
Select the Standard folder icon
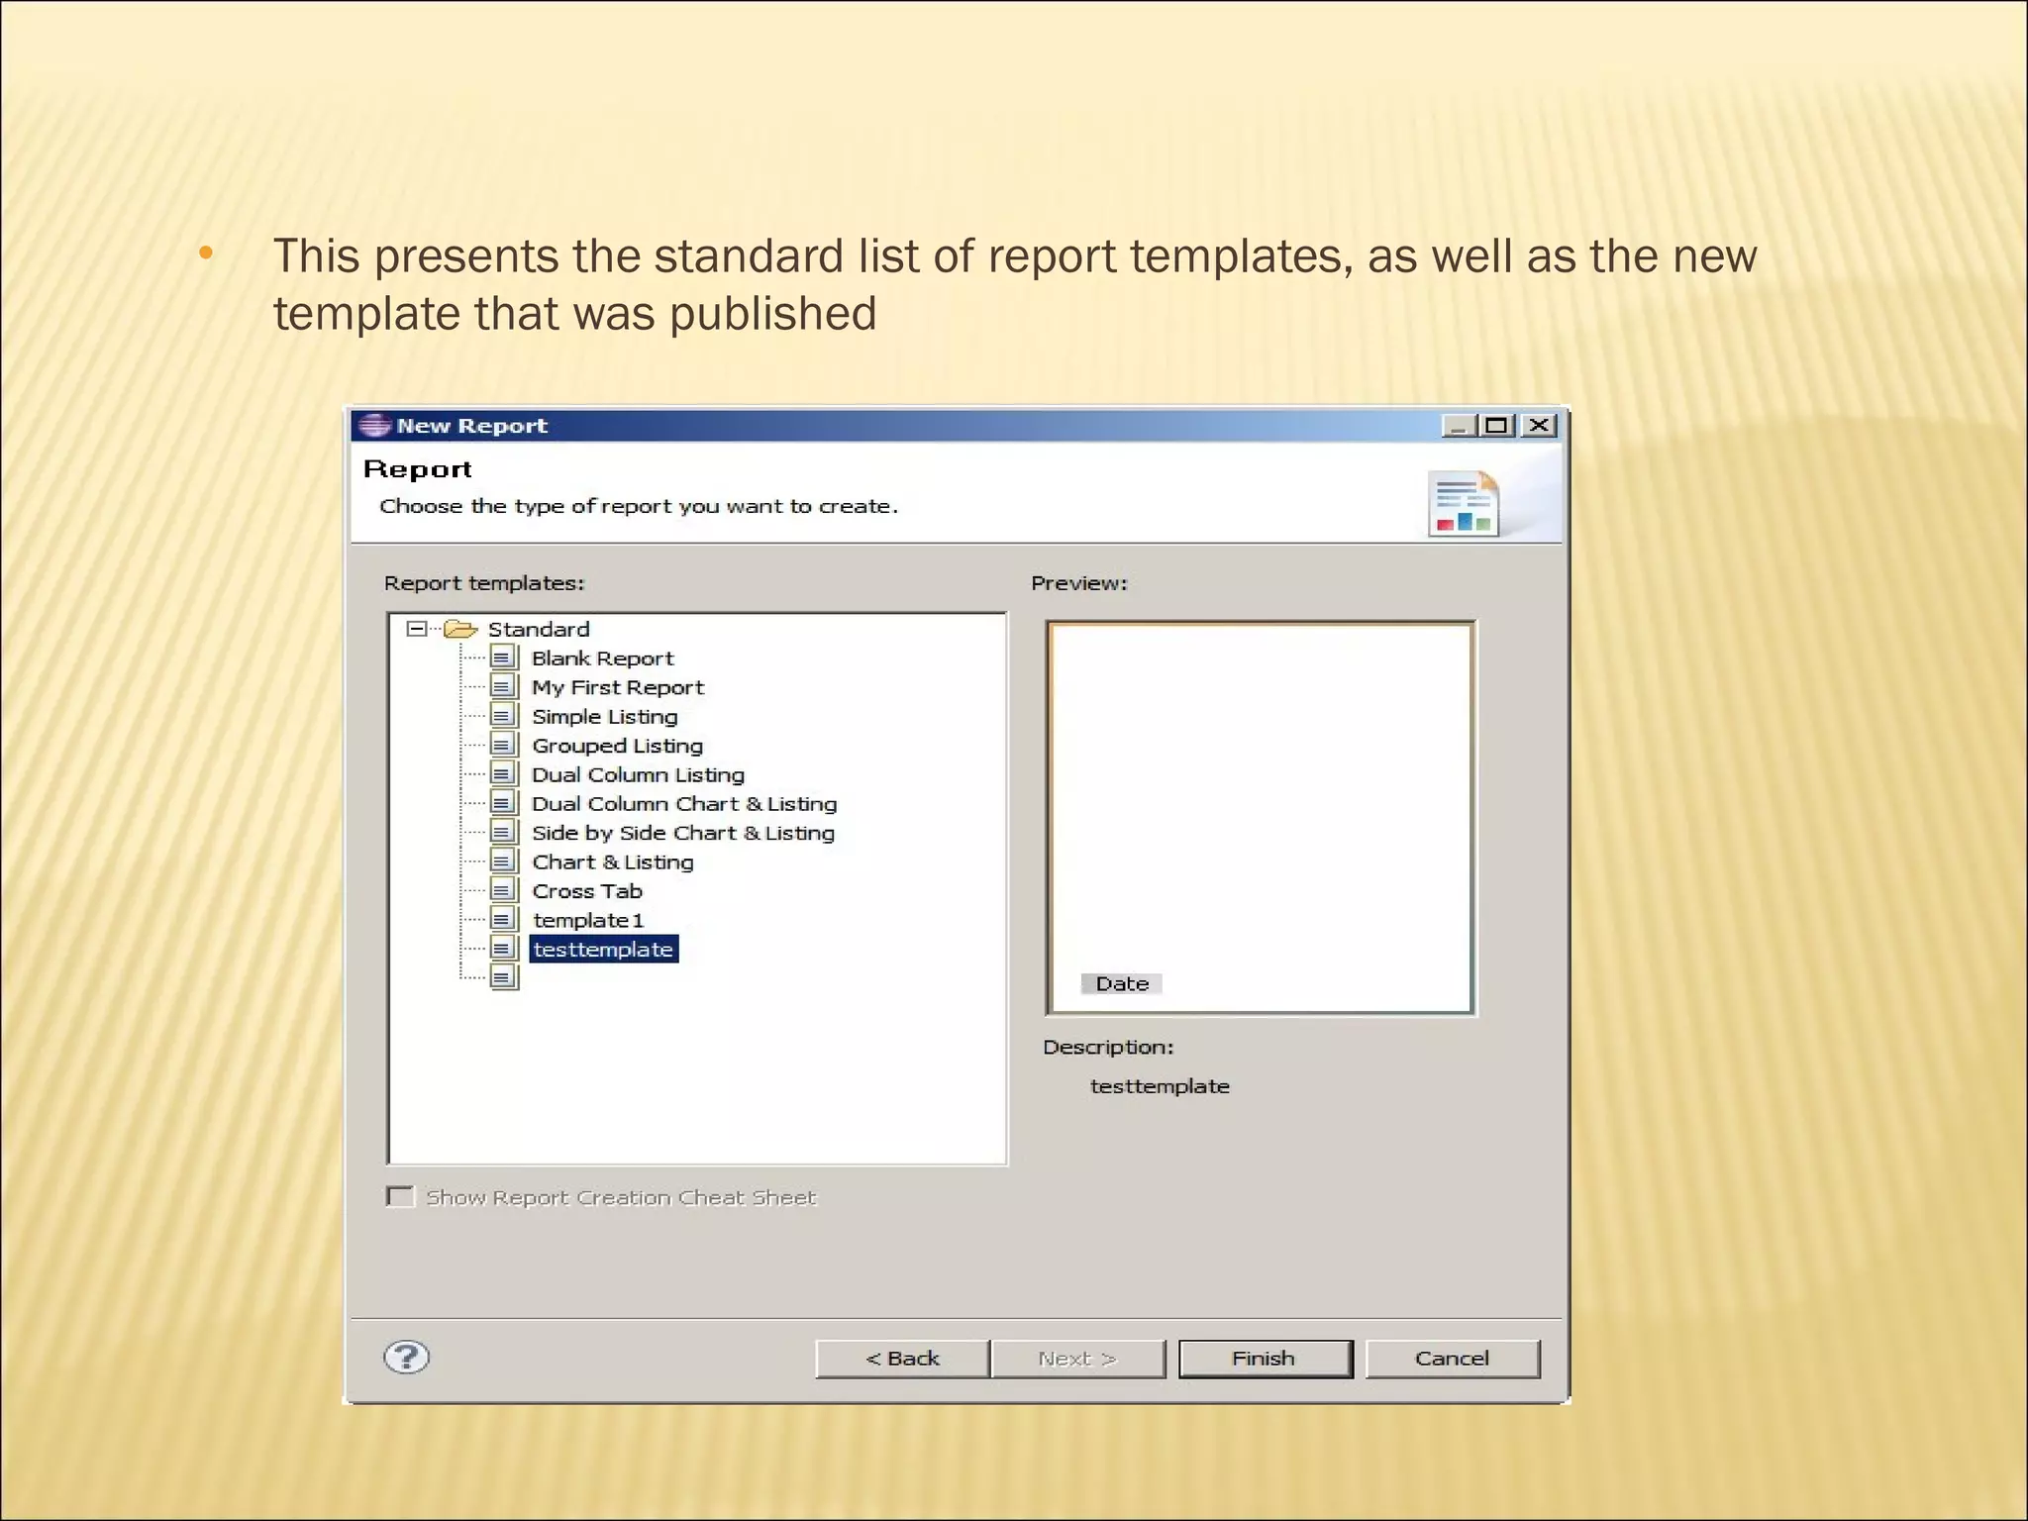[460, 629]
